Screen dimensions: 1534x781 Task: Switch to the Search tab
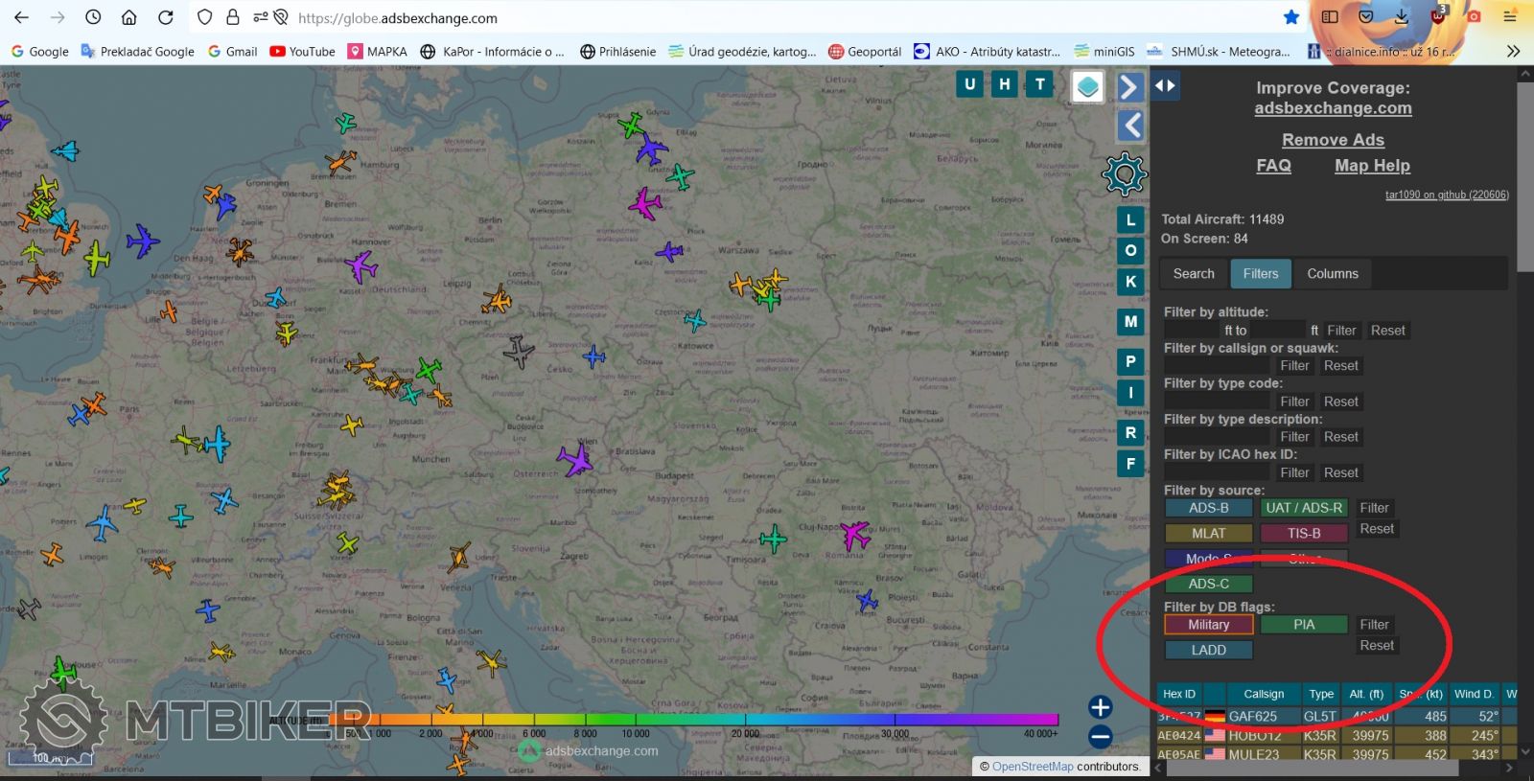pos(1193,274)
